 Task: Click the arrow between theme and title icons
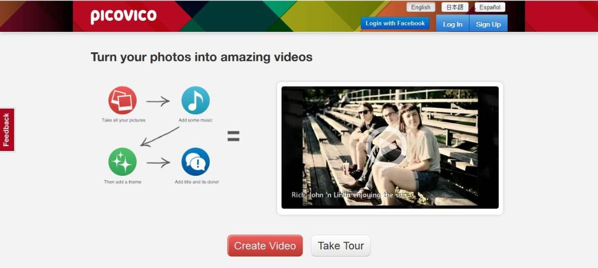158,162
